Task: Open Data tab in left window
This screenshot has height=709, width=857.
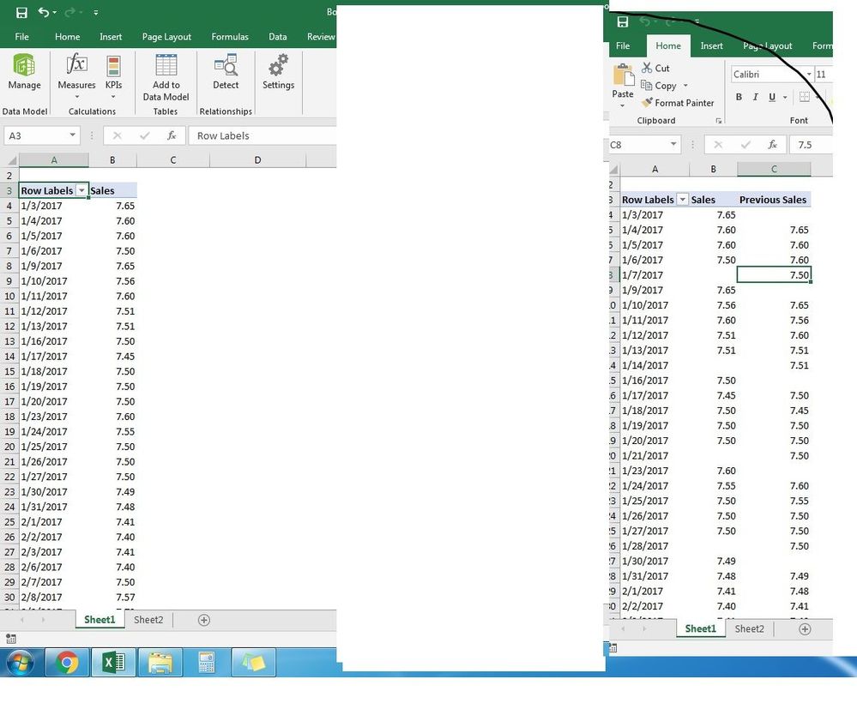Action: 278,37
